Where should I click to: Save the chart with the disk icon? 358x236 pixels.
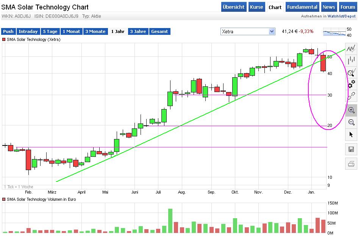[x=351, y=149]
